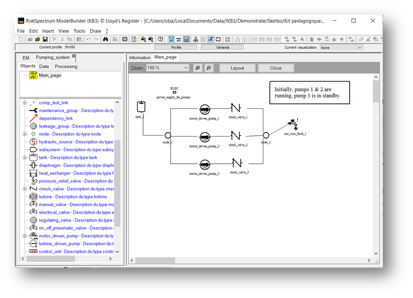Select the test_loss_fluid_1 faucet symbol
The height and width of the screenshot is (298, 413).
(x=293, y=124)
